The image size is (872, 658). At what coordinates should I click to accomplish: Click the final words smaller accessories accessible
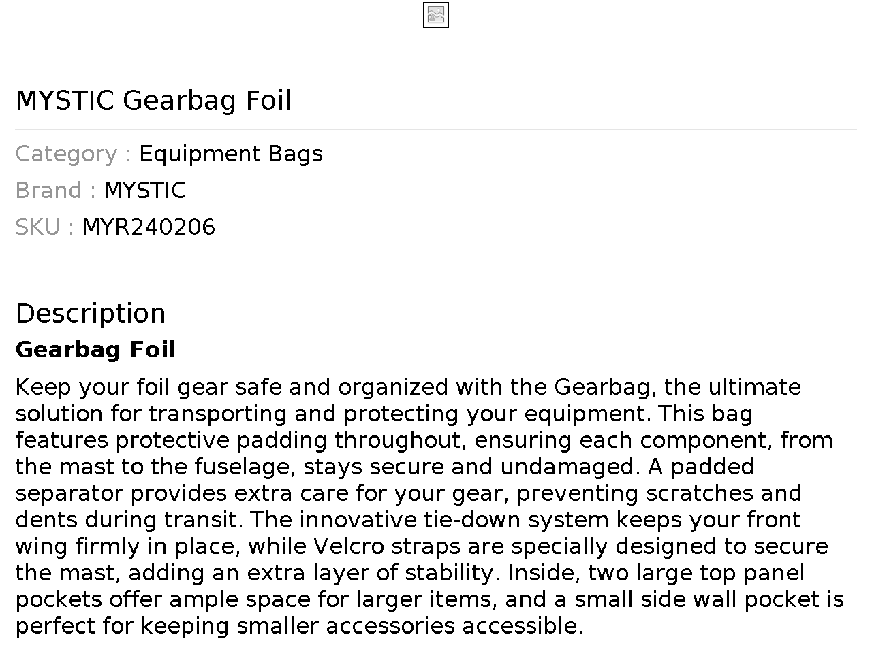click(x=409, y=626)
